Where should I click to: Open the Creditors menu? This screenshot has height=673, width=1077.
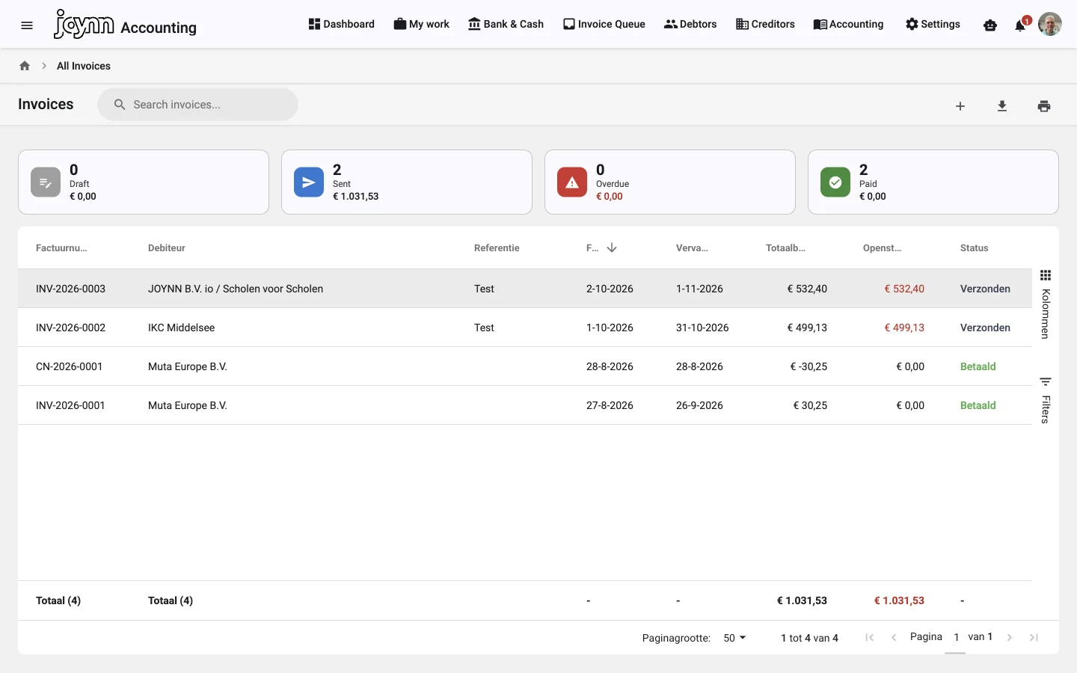[x=765, y=24]
